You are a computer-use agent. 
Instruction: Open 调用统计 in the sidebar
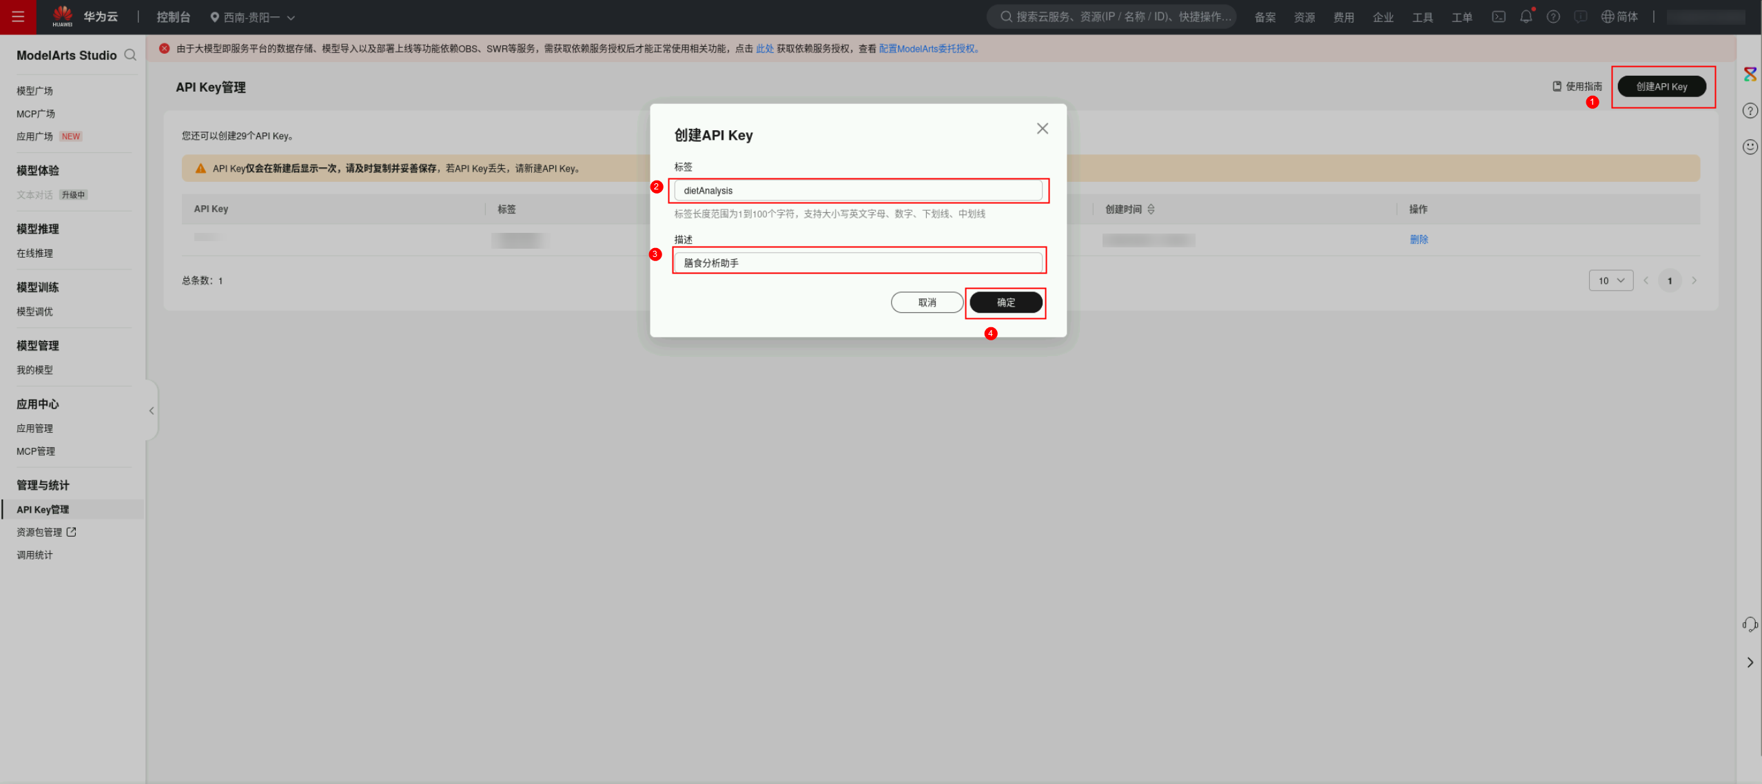[x=34, y=555]
